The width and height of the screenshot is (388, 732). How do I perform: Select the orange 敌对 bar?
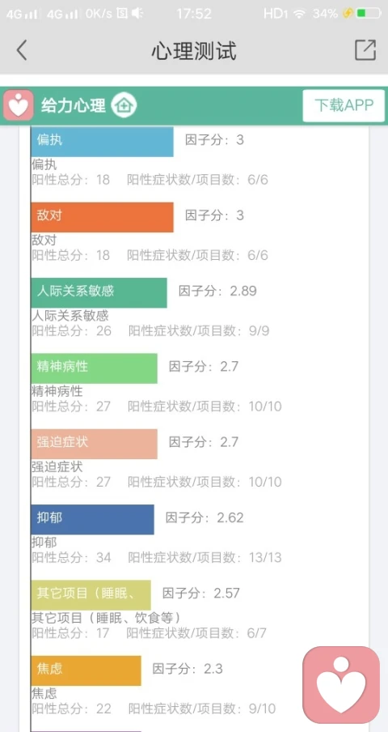pos(102,217)
